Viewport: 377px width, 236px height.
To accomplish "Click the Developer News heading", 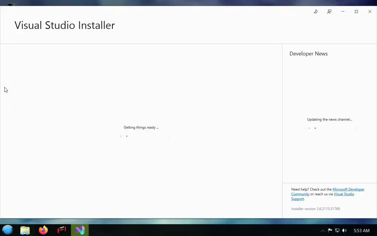I will coord(308,54).
